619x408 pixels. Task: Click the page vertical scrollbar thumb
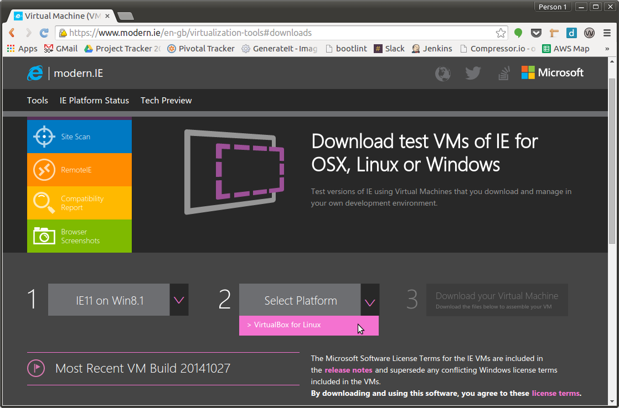[x=613, y=161]
